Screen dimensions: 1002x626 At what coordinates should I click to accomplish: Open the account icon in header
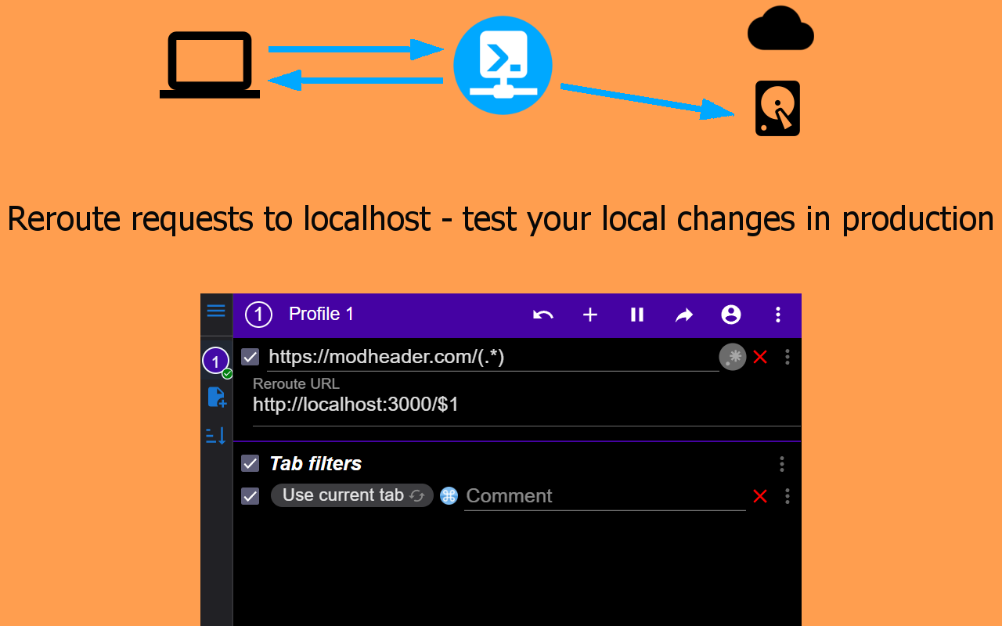pos(731,315)
